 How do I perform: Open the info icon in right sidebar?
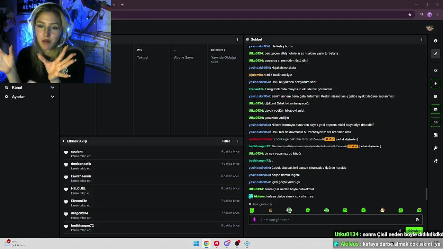pyautogui.click(x=435, y=41)
